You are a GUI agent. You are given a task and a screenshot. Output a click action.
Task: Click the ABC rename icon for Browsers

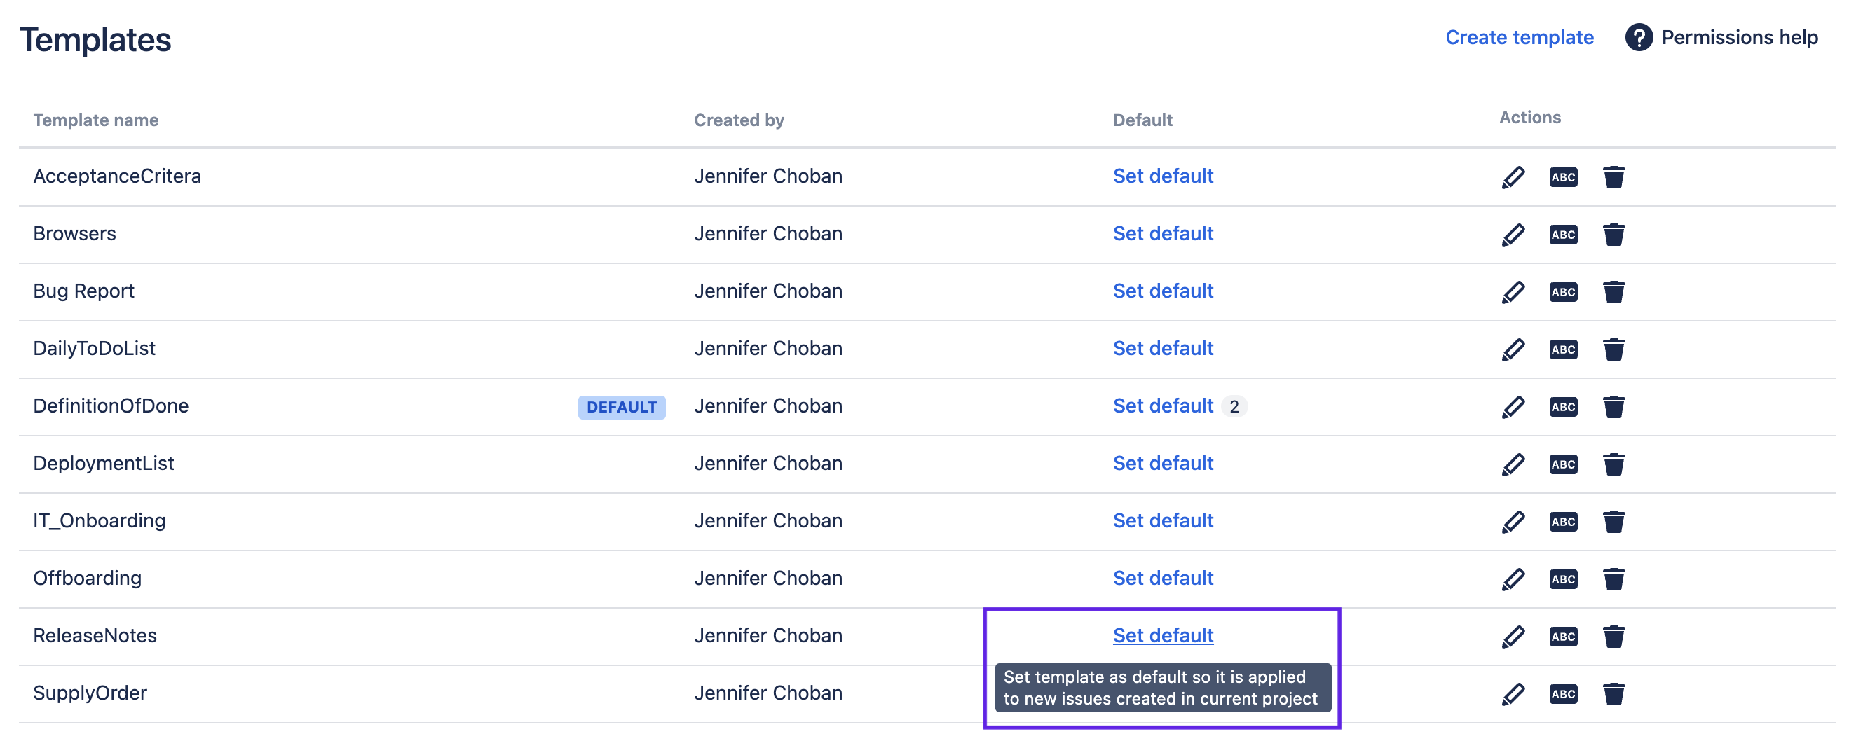point(1563,235)
